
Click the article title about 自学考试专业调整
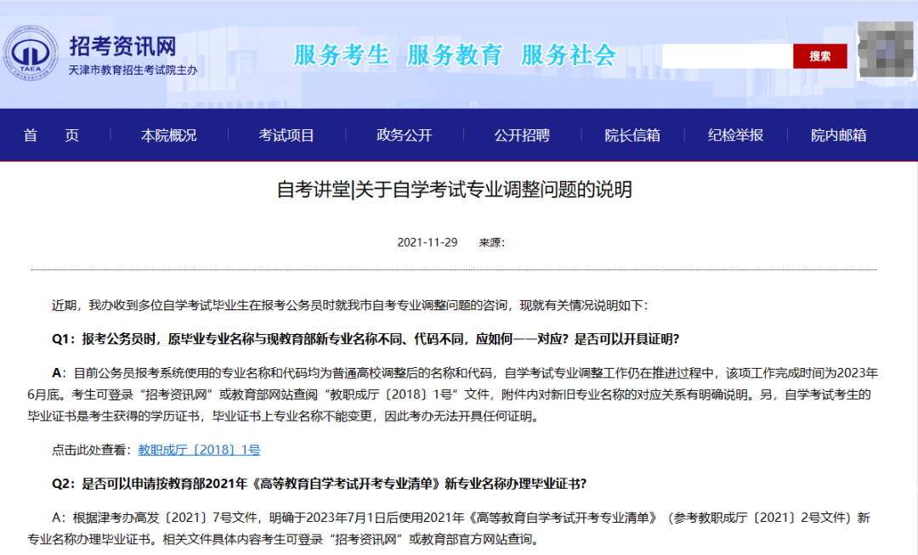click(455, 190)
